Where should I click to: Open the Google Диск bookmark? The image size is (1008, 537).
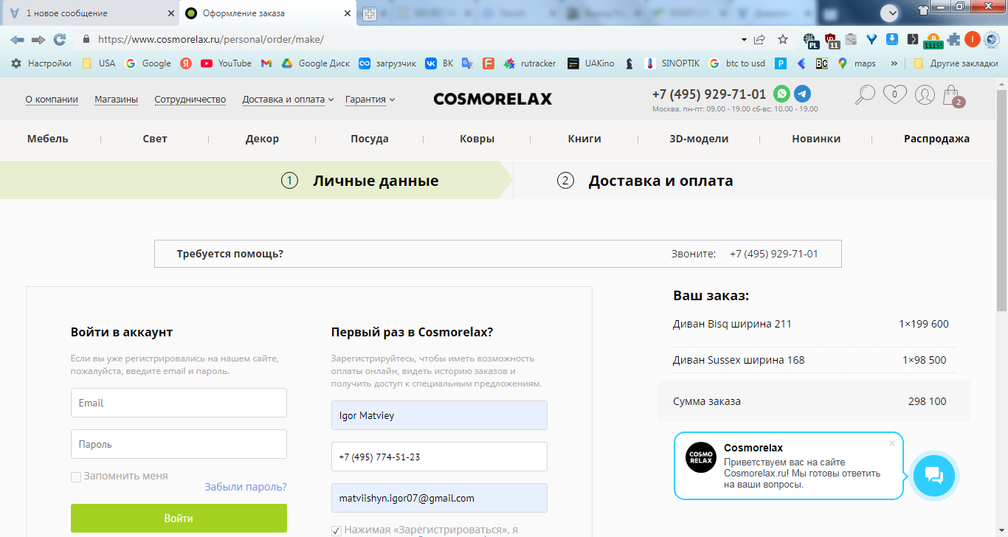(316, 63)
